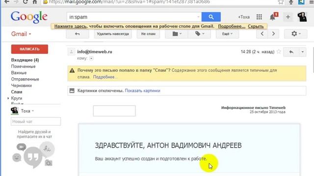Click the plus share button
The image size is (314, 176).
pos(288,17)
